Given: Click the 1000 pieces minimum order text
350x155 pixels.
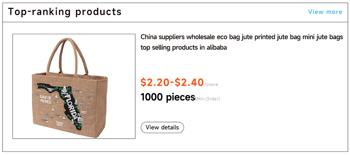Looking at the screenshot, I should coord(168,97).
